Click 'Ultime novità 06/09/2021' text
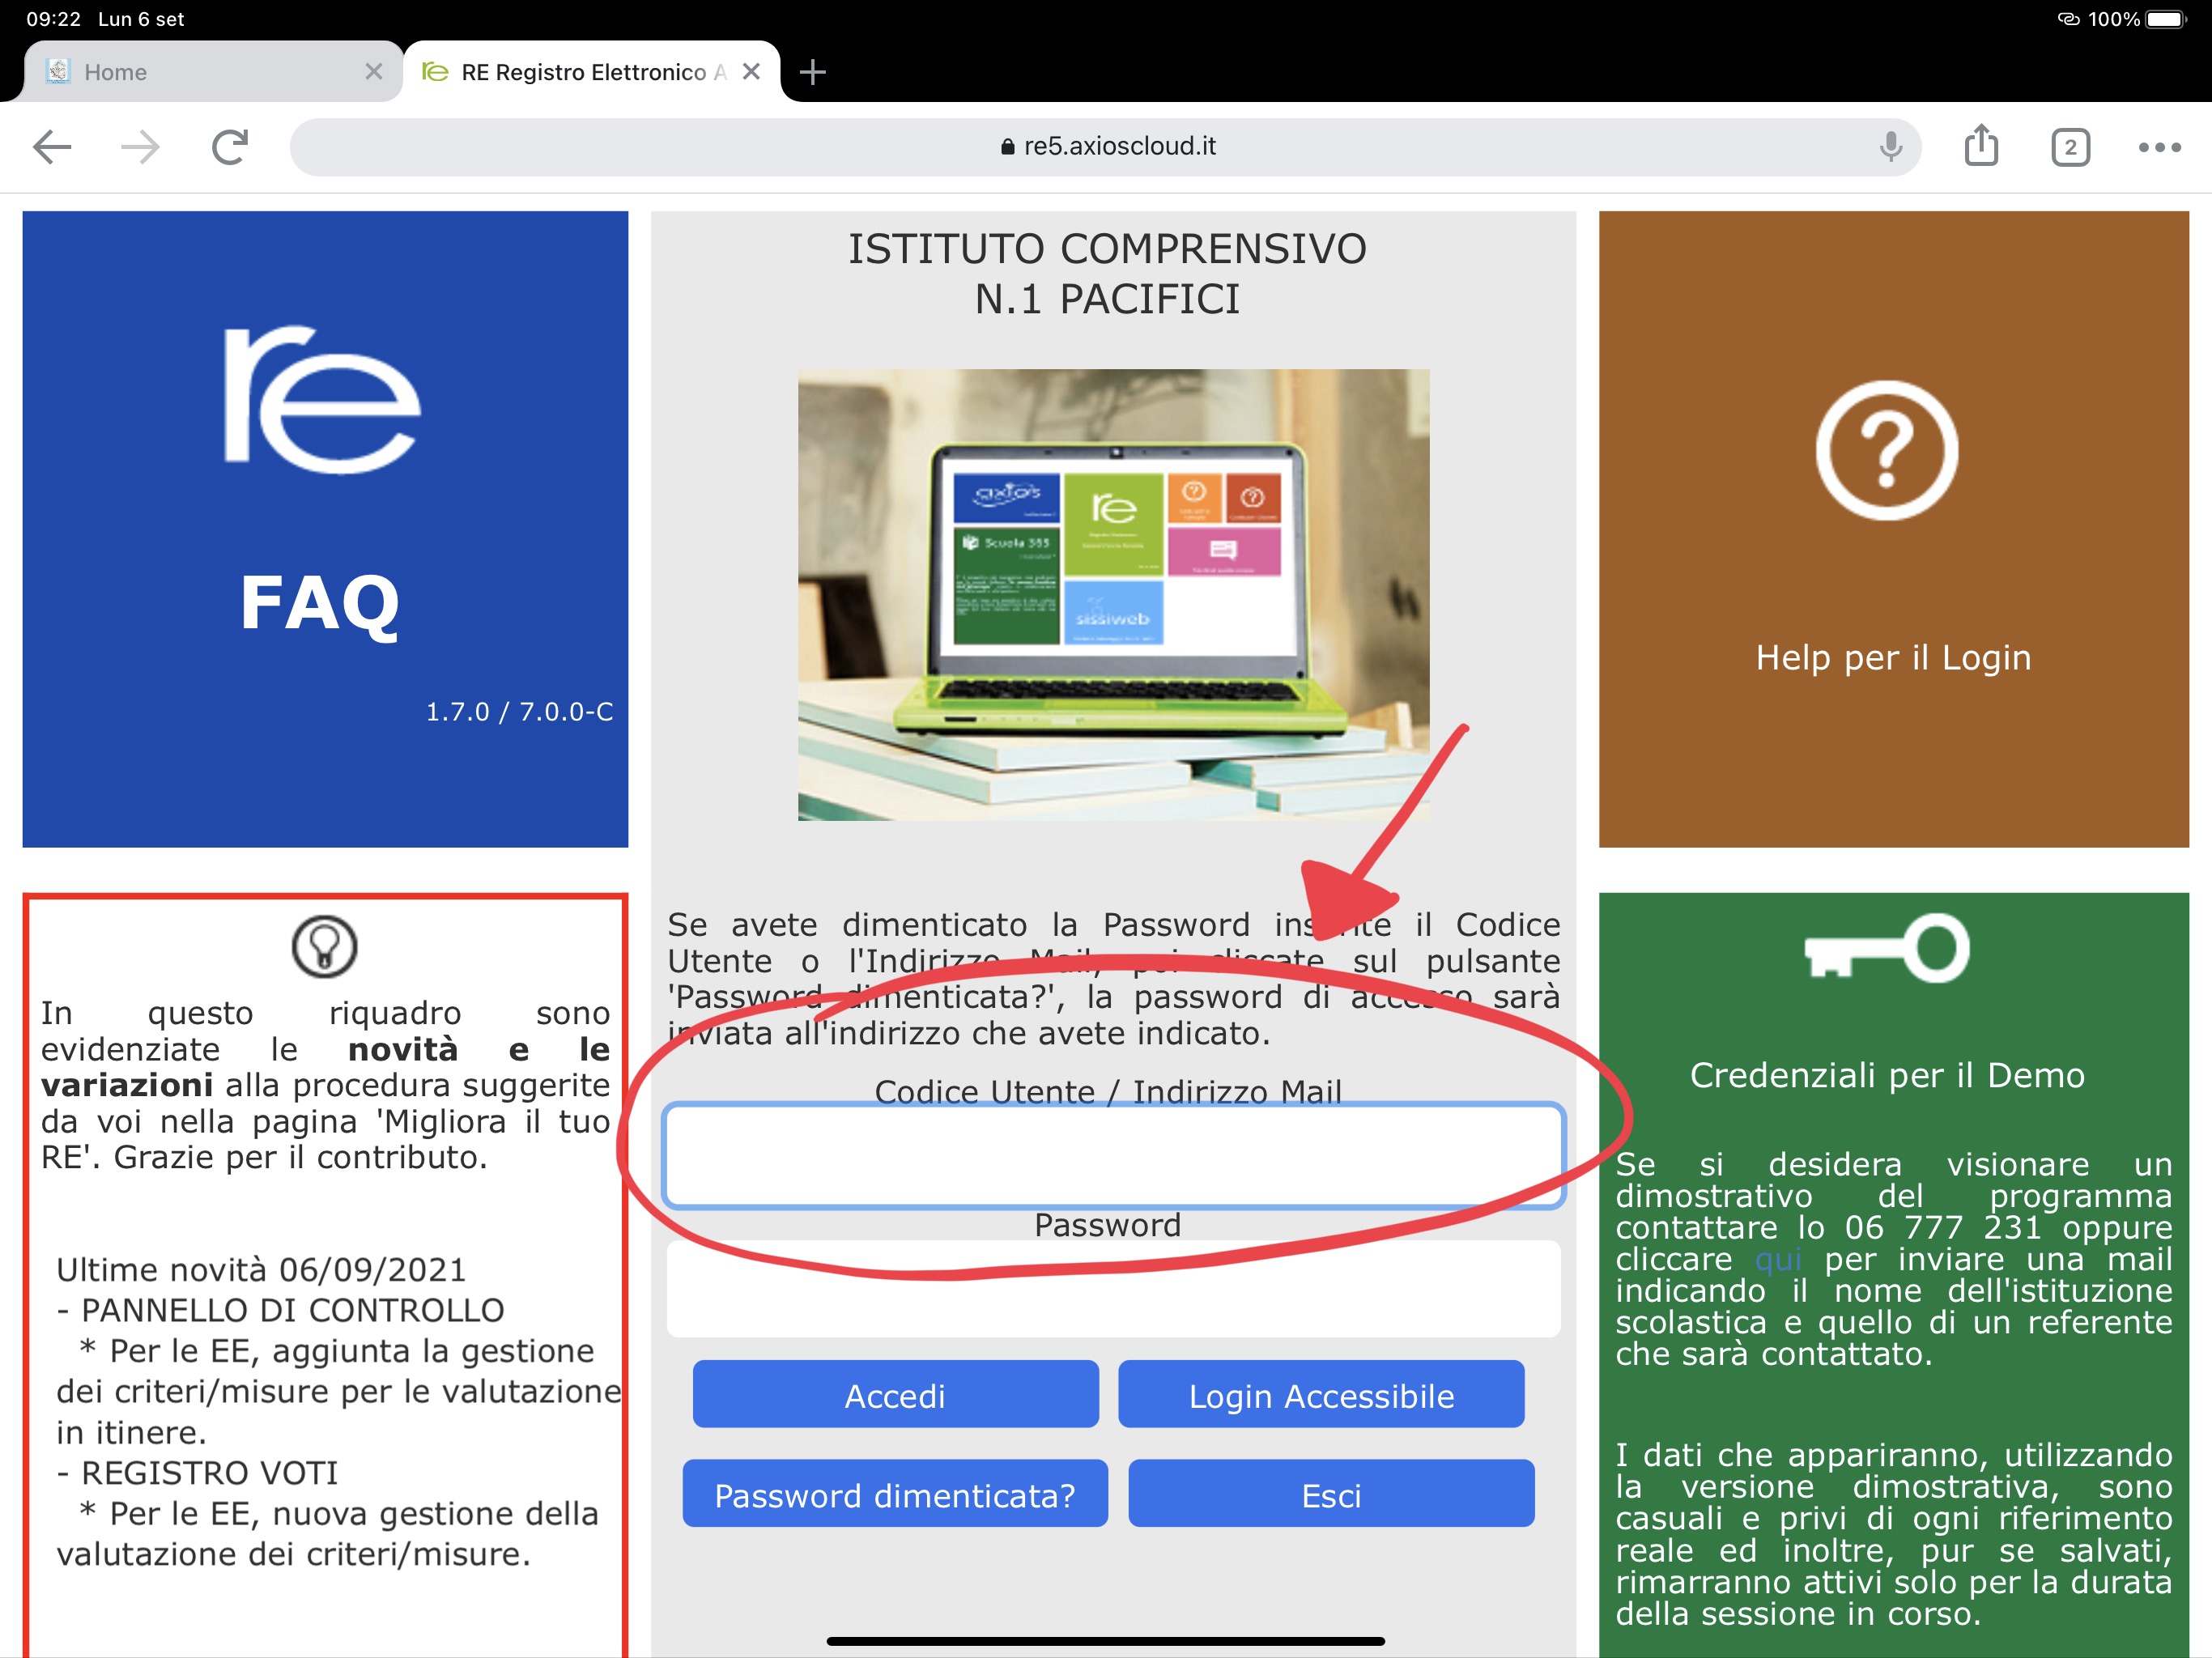This screenshot has height=1658, width=2212. (261, 1270)
